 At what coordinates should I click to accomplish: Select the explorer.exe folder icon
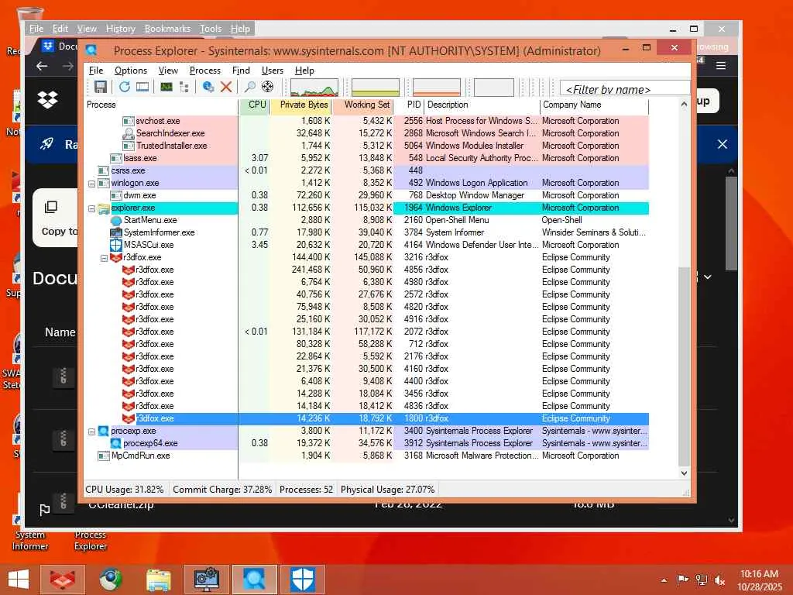pos(104,208)
